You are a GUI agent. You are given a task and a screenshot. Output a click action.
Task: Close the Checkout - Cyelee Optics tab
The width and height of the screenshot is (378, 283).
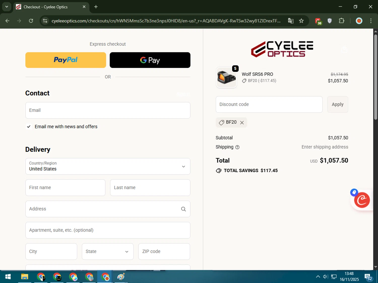[84, 7]
